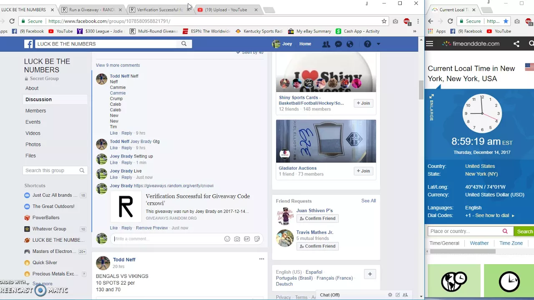Click Search this group field
534x300 pixels.
tap(50, 170)
